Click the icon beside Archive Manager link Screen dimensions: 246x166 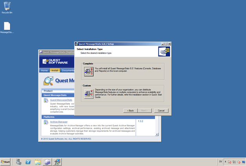[x=46, y=122]
